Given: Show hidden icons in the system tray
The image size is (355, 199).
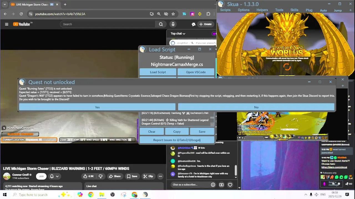Looking at the screenshot, I should [x=306, y=195].
